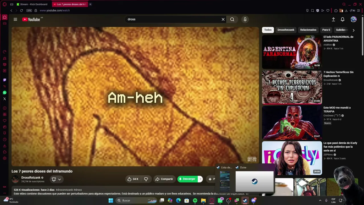The image size is (364, 205).
Task: Reload the page
Action: (x=21, y=11)
